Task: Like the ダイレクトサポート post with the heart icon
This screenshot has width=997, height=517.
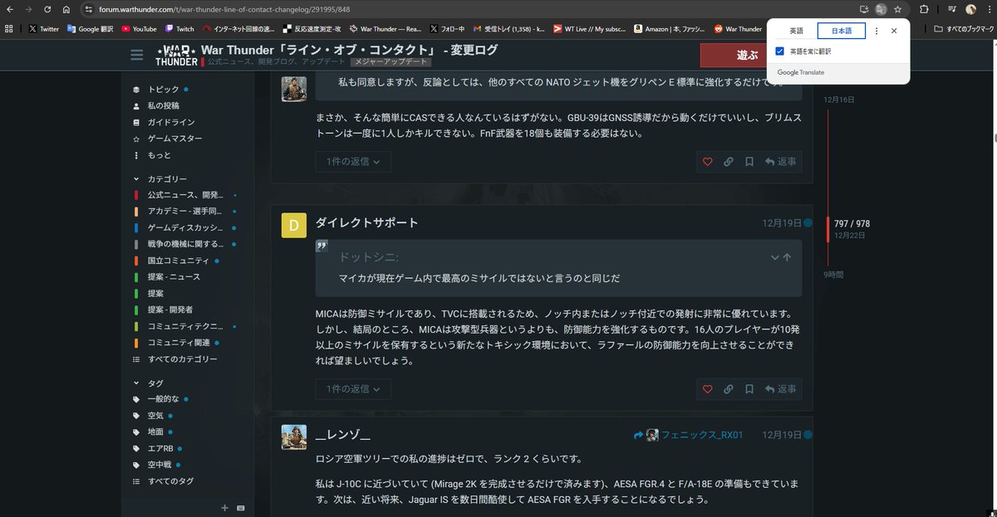Action: [707, 388]
